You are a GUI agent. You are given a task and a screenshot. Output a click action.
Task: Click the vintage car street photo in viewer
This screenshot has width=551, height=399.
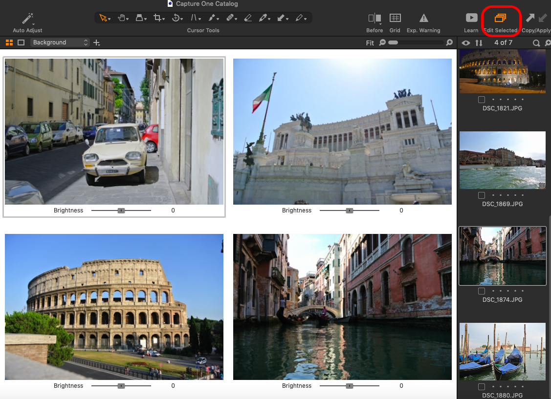114,131
